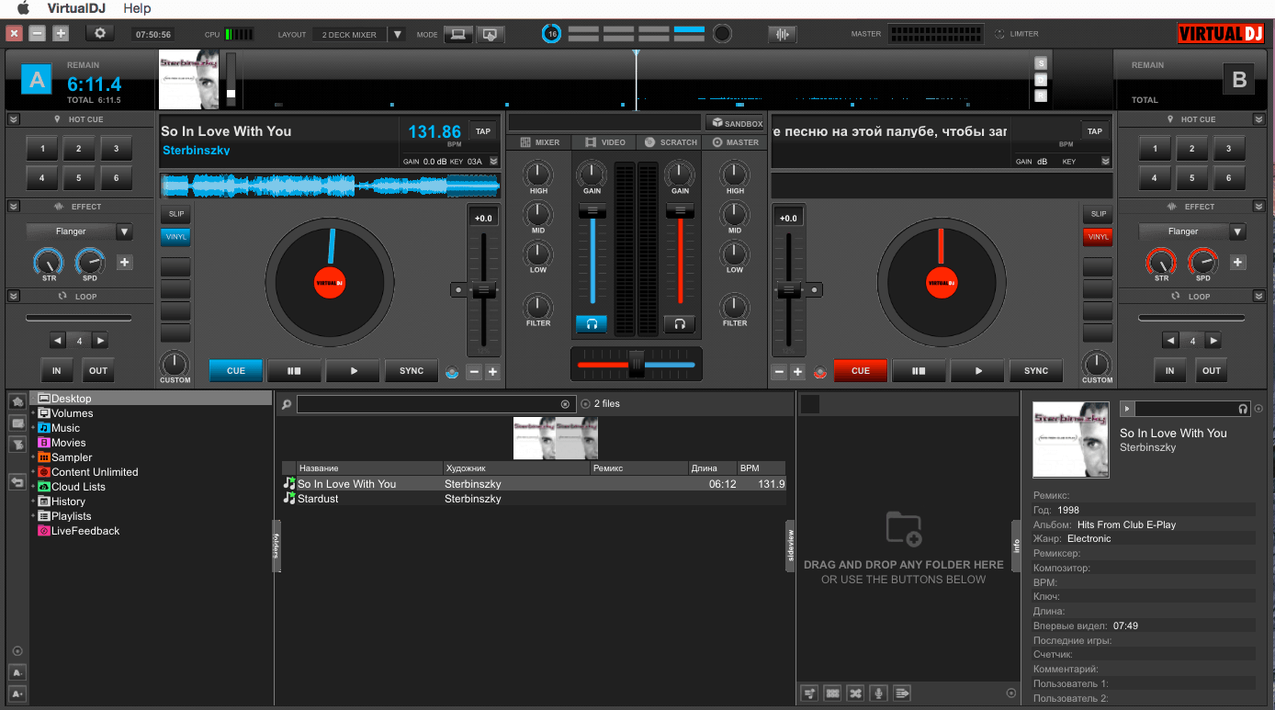The image size is (1275, 710).
Task: Add effect slot with plus on deck B
Action: (1237, 262)
